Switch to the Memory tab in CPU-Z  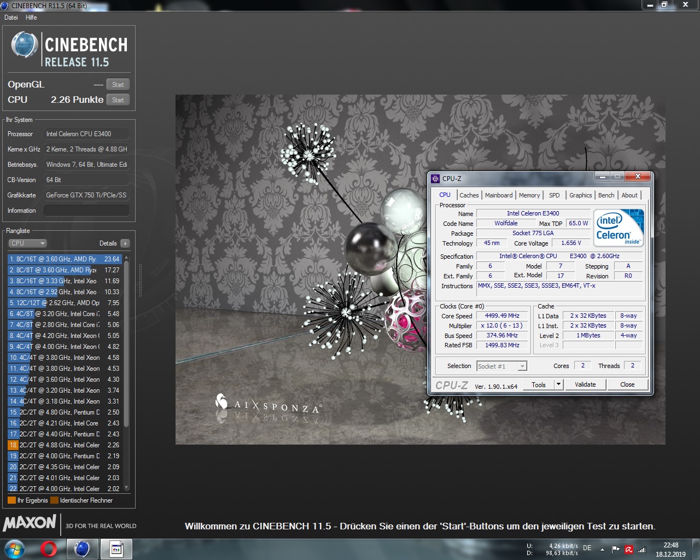pyautogui.click(x=529, y=195)
